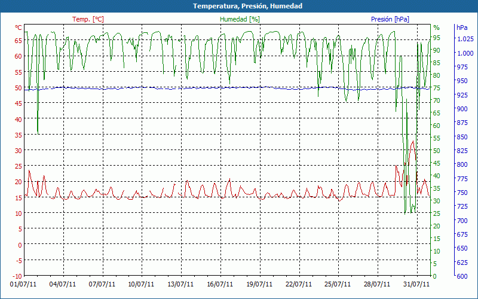This screenshot has height=299, width=478.
Task: Click the '22/07/11' date label
Action: pos(299,284)
